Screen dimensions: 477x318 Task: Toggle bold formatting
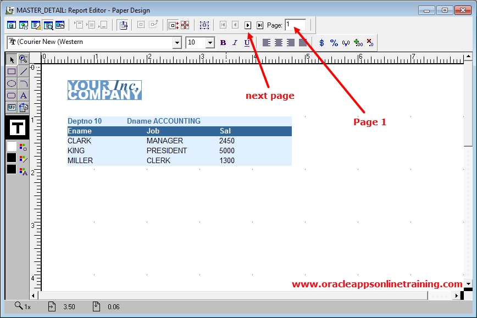(223, 42)
